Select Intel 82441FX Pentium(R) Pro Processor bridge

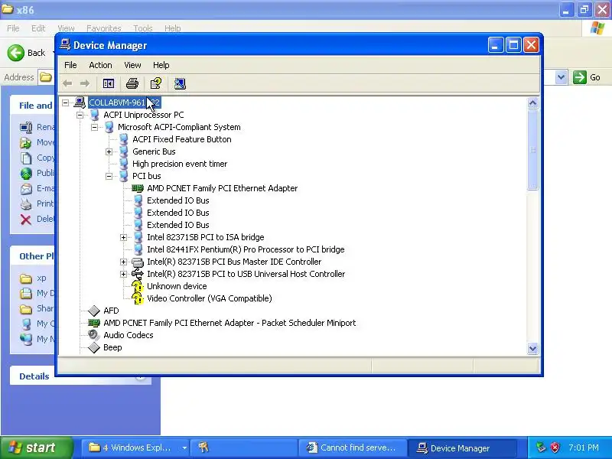coord(246,250)
